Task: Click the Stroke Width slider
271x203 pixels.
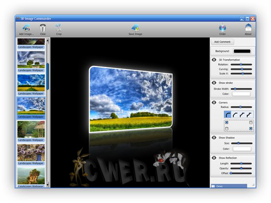Action: 241,89
